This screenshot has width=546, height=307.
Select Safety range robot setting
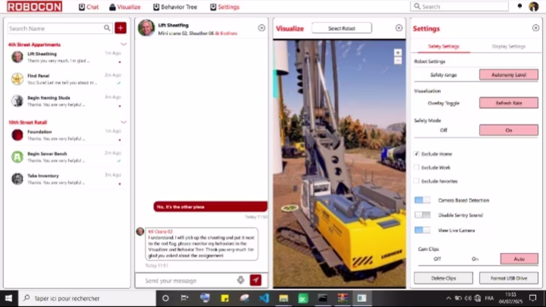(443, 75)
